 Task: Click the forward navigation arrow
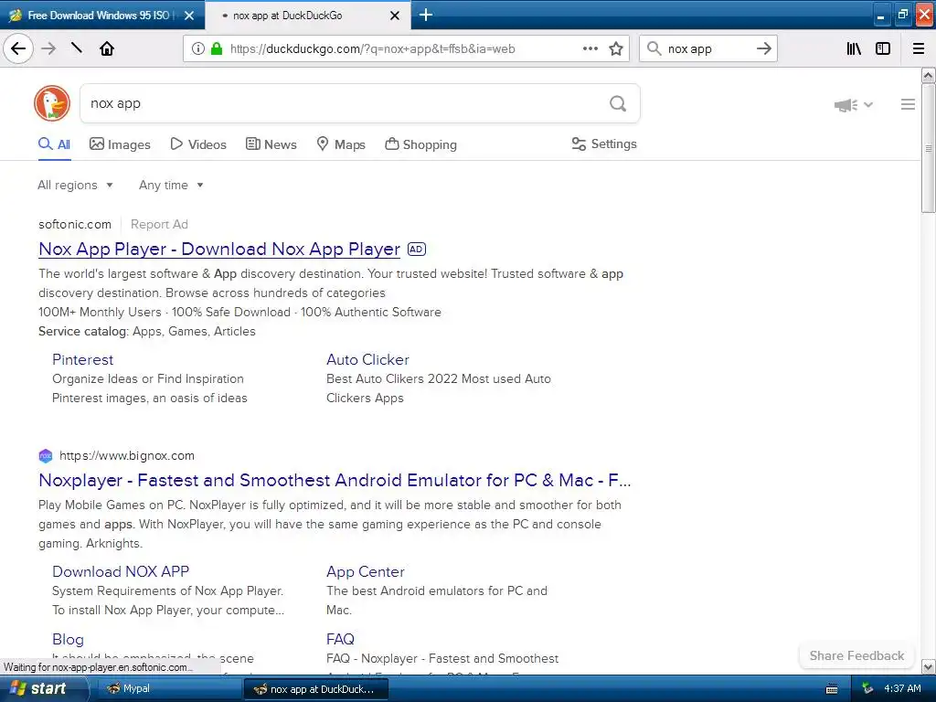tap(48, 48)
